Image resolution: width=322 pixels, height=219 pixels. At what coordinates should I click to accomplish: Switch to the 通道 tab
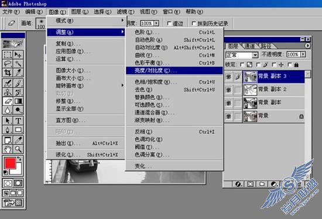250,46
